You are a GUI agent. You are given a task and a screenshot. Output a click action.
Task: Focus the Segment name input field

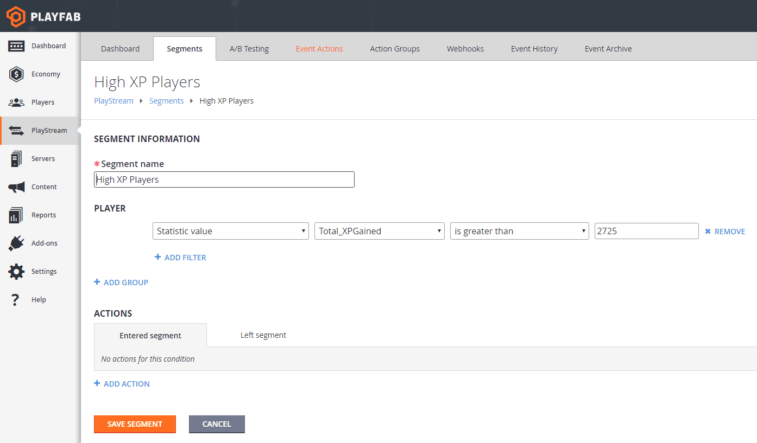click(x=224, y=179)
